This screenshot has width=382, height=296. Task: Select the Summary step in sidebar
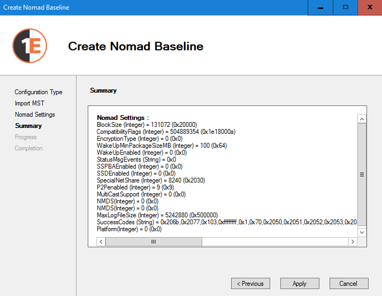[x=28, y=126]
